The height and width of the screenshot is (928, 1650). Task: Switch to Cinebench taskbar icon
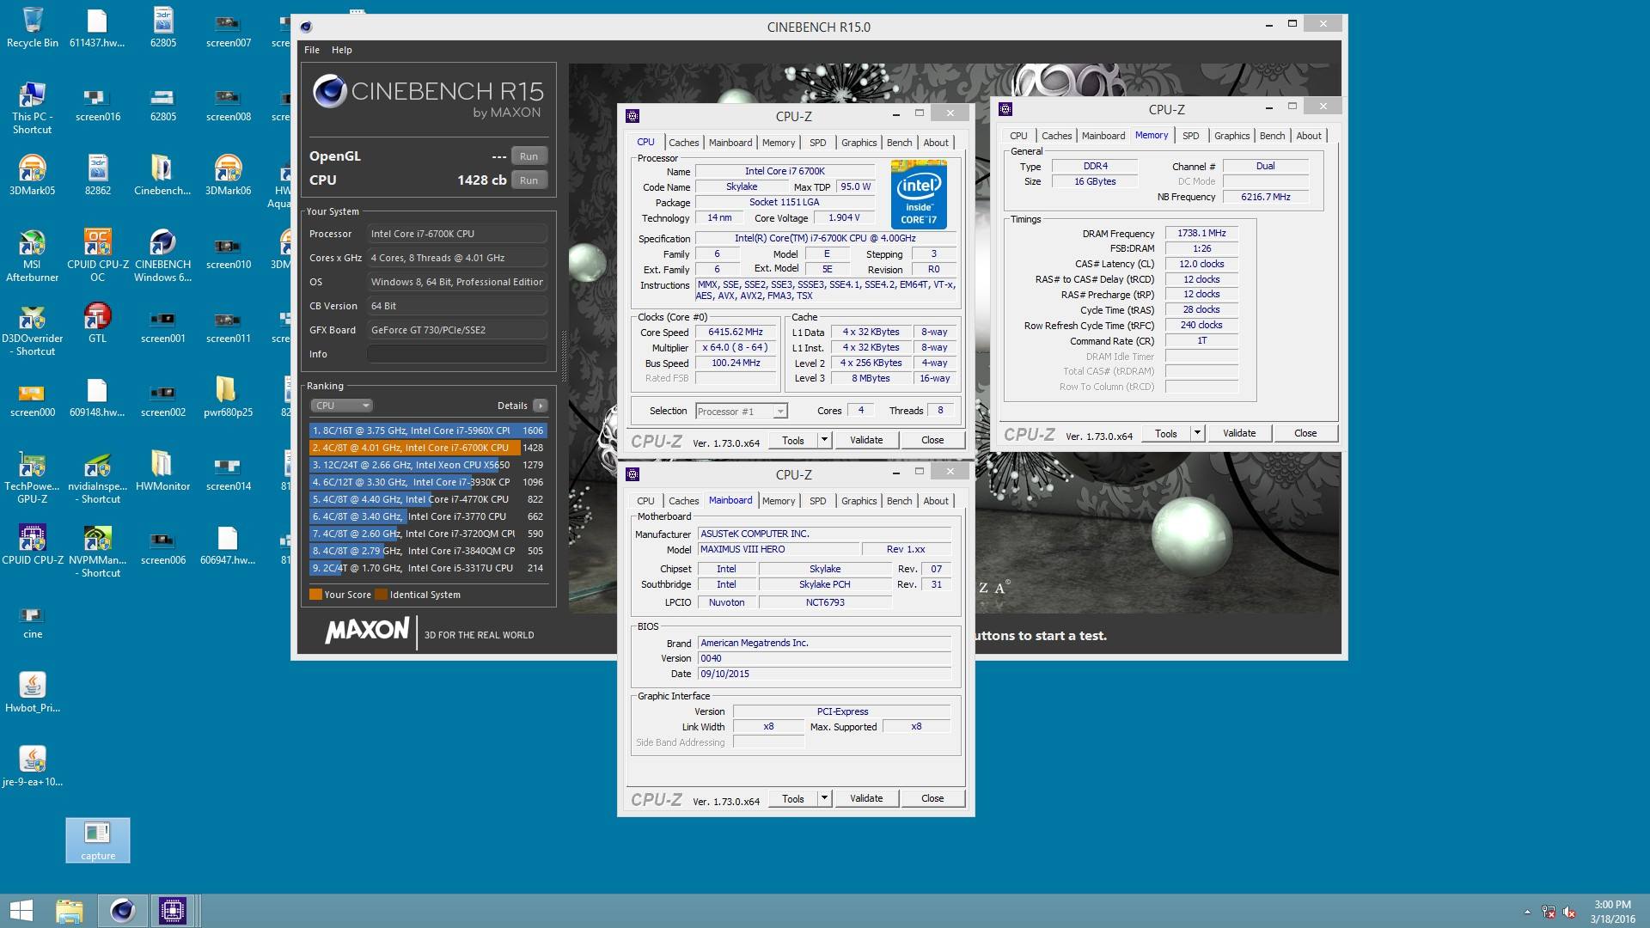pyautogui.click(x=122, y=911)
